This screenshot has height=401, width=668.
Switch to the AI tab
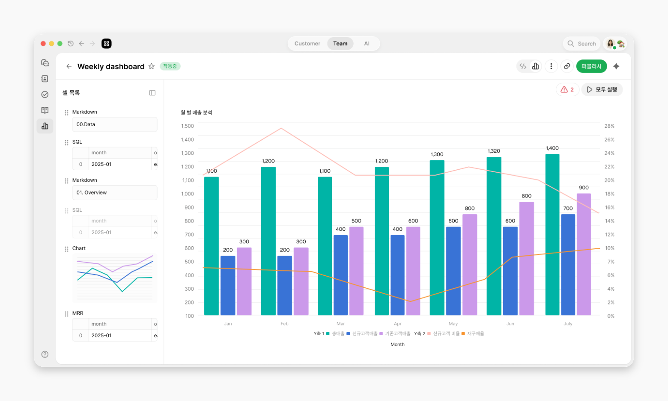367,44
